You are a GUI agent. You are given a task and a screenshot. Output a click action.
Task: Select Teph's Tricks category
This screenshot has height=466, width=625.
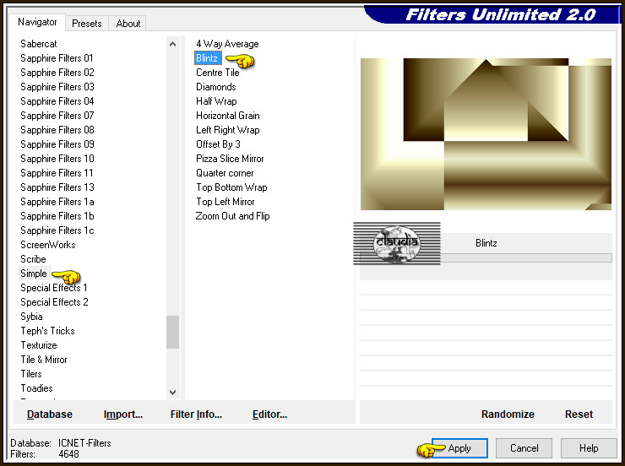point(47,331)
